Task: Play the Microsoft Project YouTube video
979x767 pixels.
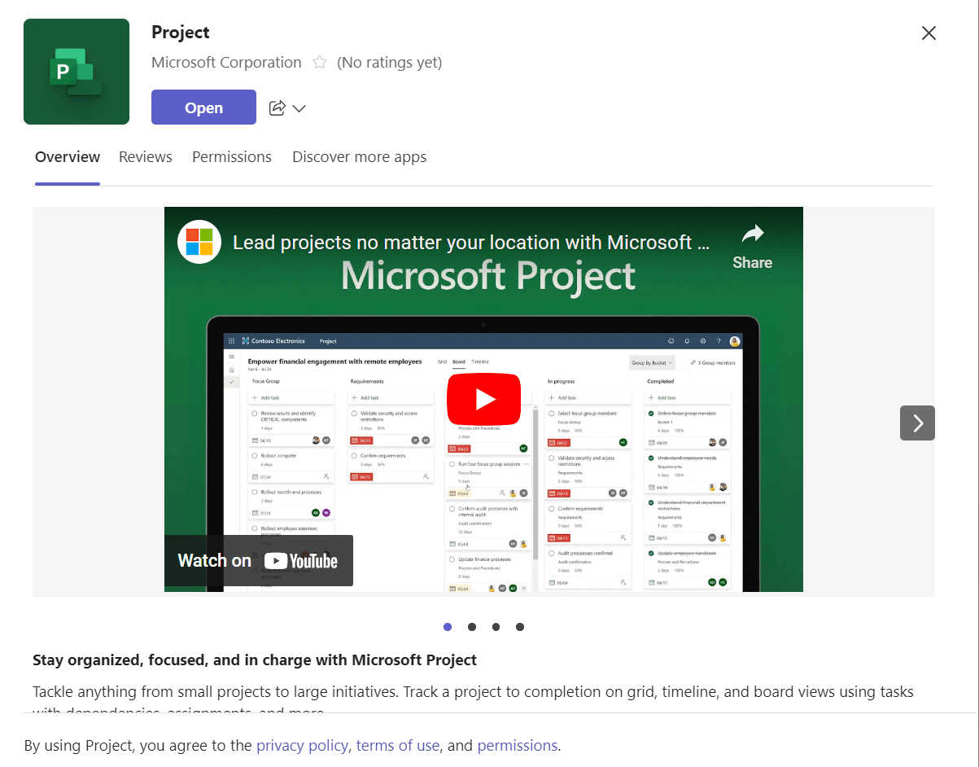Action: click(483, 399)
